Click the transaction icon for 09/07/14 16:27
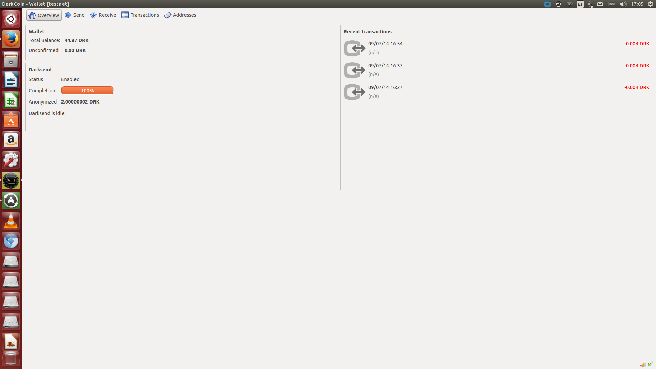656x369 pixels. click(x=354, y=92)
